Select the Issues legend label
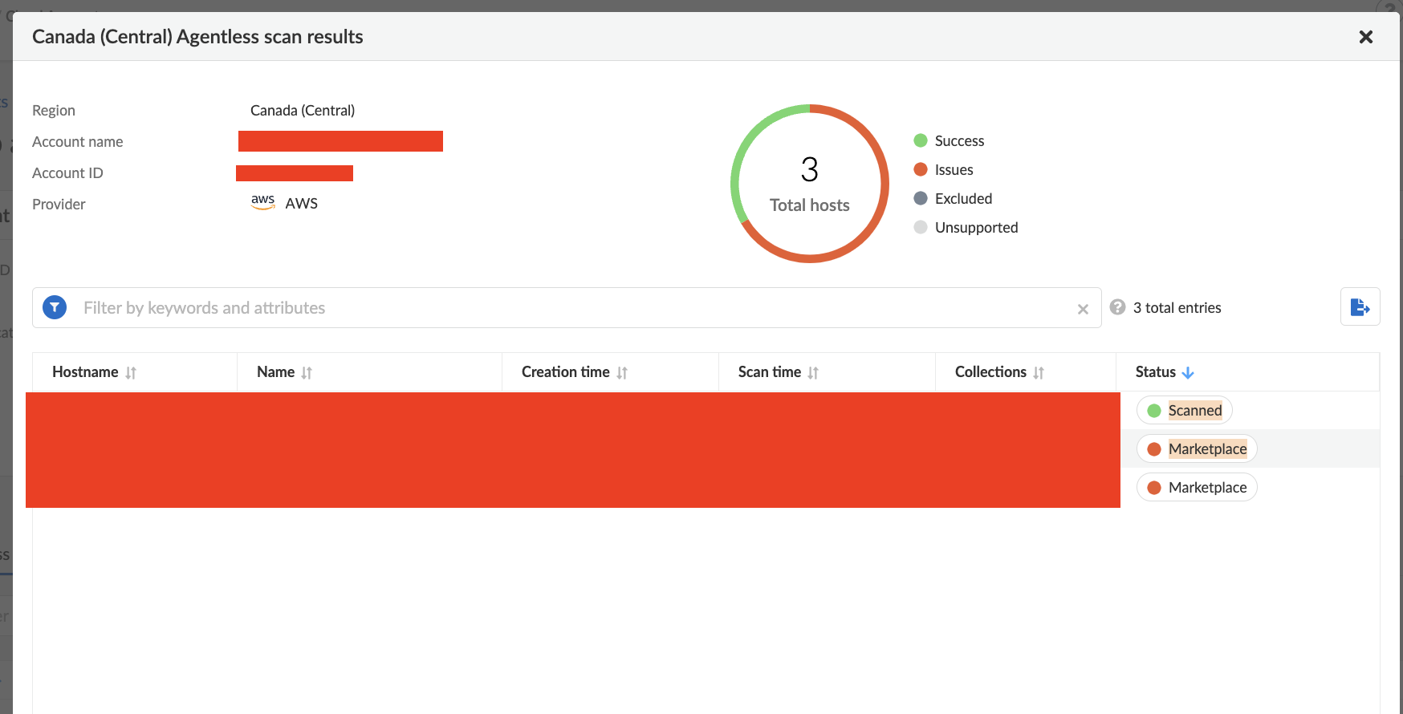Viewport: 1403px width, 714px height. pos(954,170)
